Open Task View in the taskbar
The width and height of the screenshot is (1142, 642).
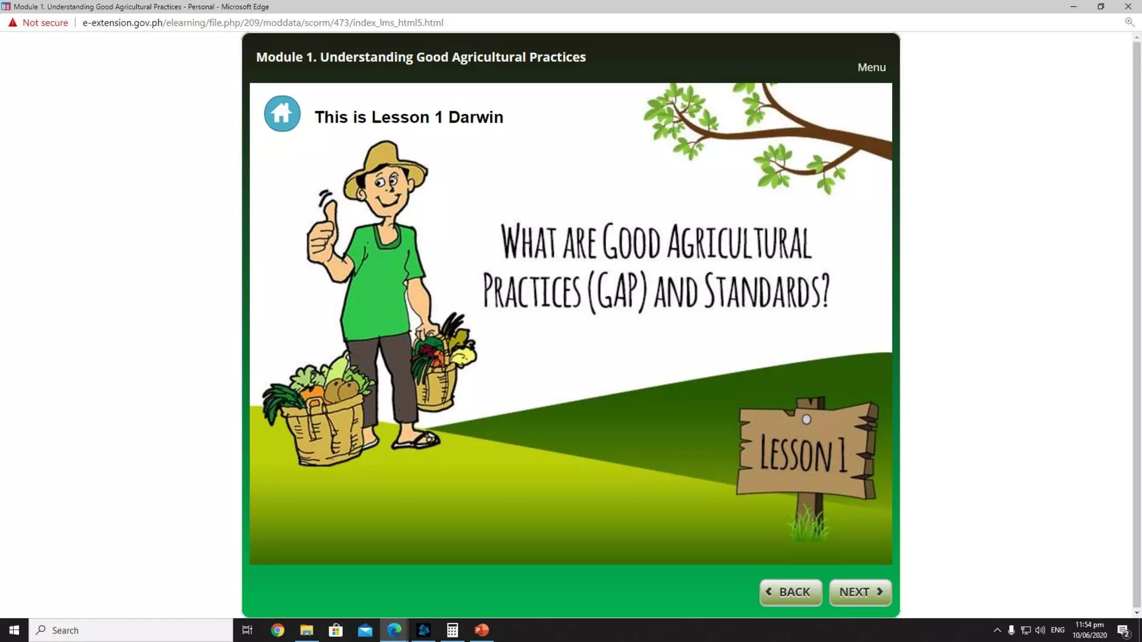[247, 630]
